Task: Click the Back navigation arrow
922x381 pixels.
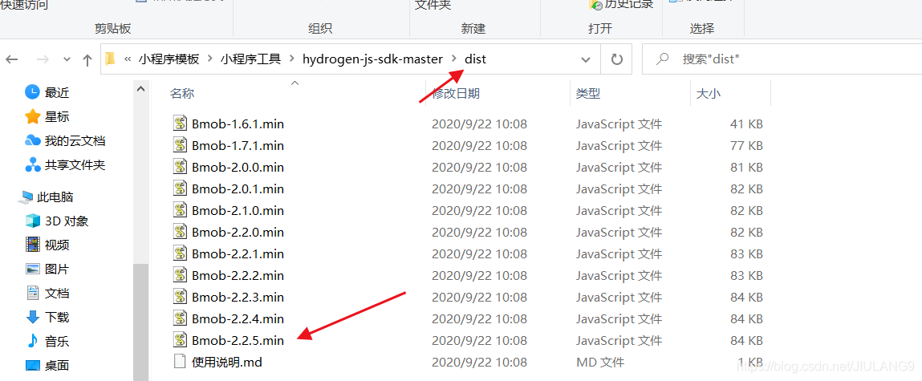Action: (12, 59)
